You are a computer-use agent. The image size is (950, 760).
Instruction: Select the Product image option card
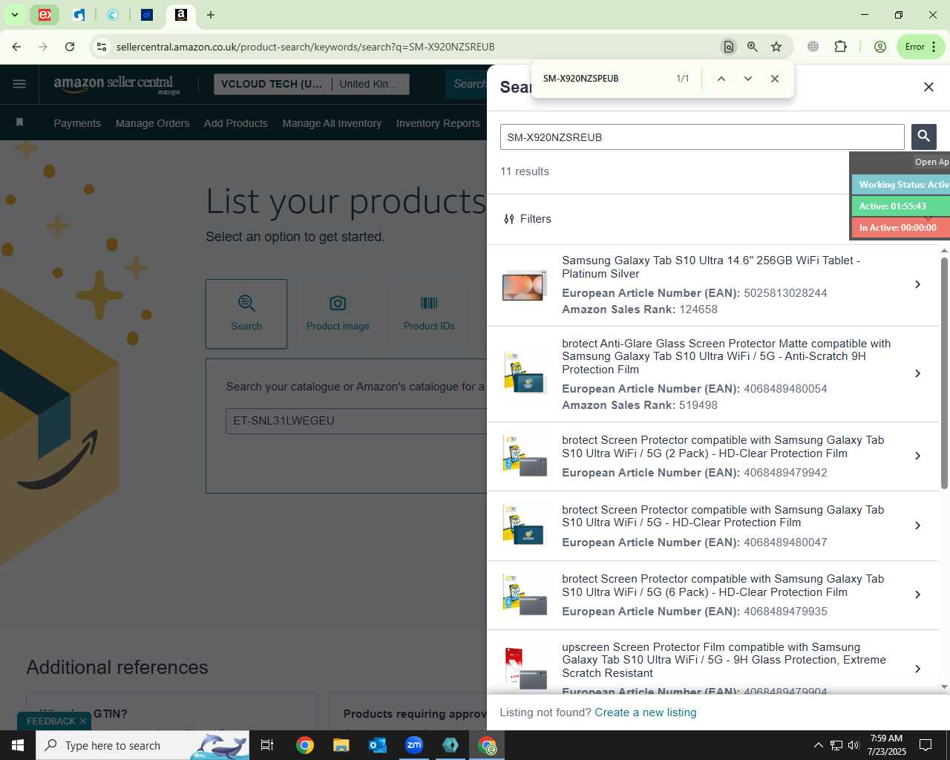[338, 314]
